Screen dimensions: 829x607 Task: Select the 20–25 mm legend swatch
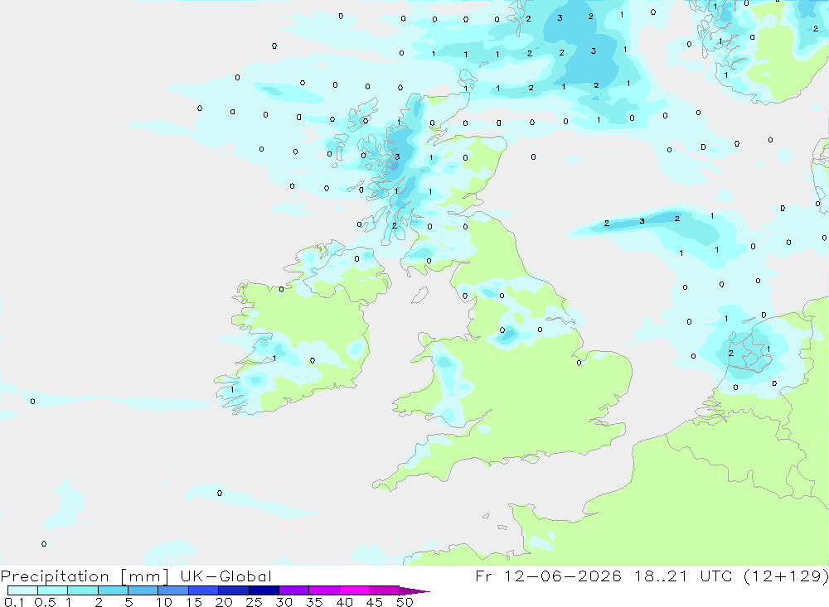[x=233, y=590]
